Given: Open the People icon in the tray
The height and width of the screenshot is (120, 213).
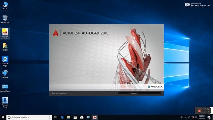Looking at the screenshot, I should pos(181,117).
